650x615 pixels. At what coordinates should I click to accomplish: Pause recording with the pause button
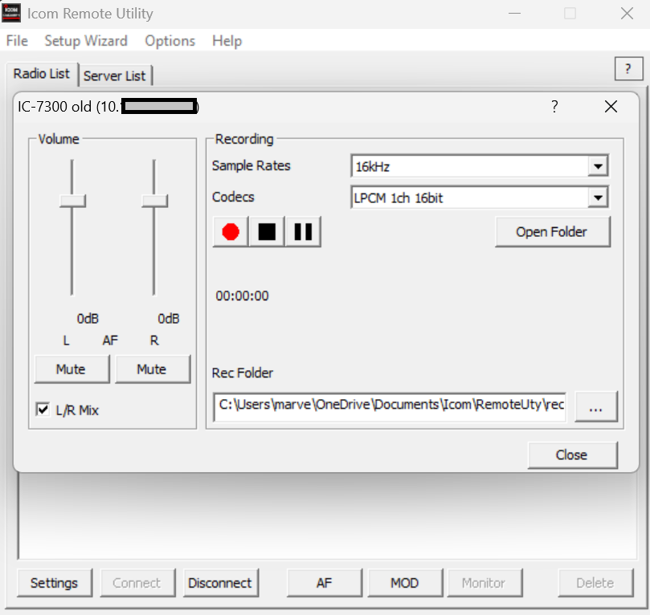tap(303, 232)
